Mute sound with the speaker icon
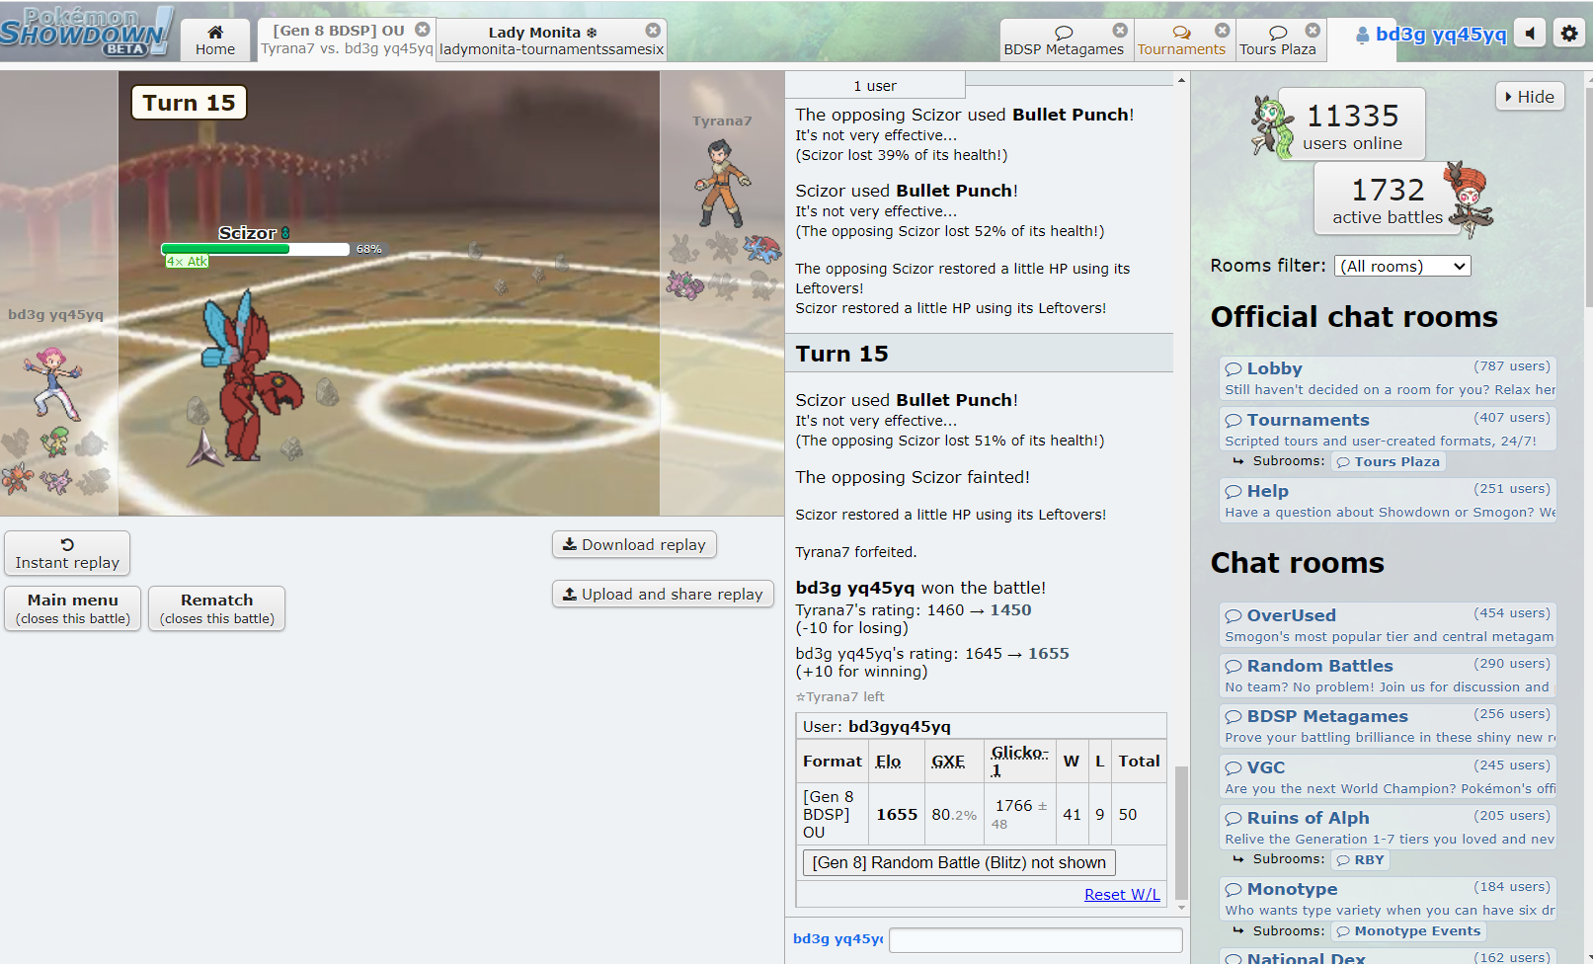 (x=1530, y=34)
